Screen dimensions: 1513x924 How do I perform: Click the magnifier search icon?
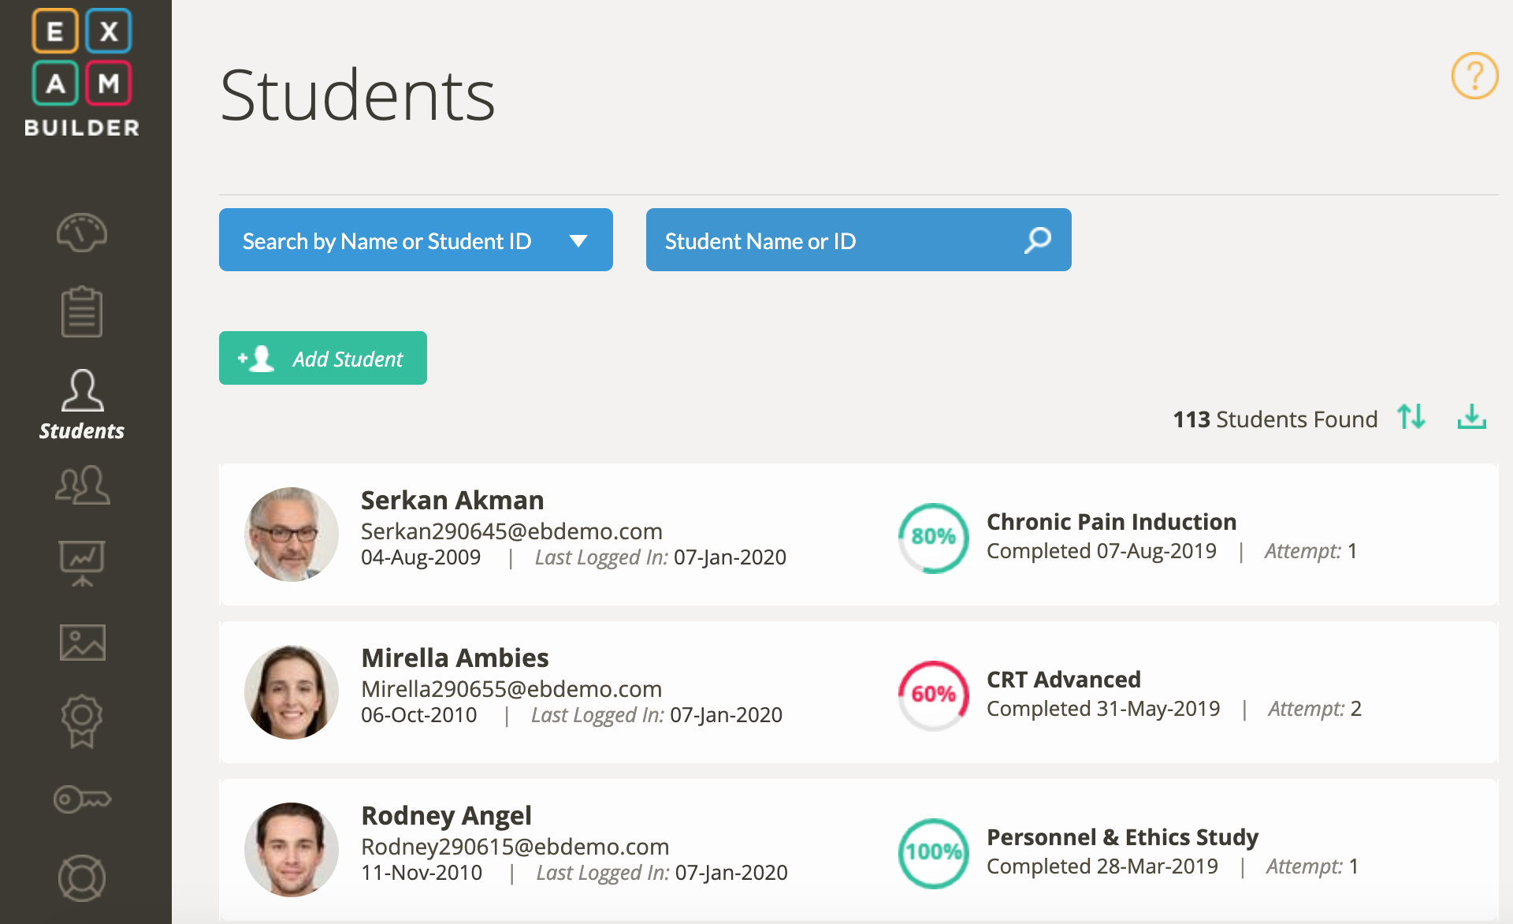[1038, 240]
